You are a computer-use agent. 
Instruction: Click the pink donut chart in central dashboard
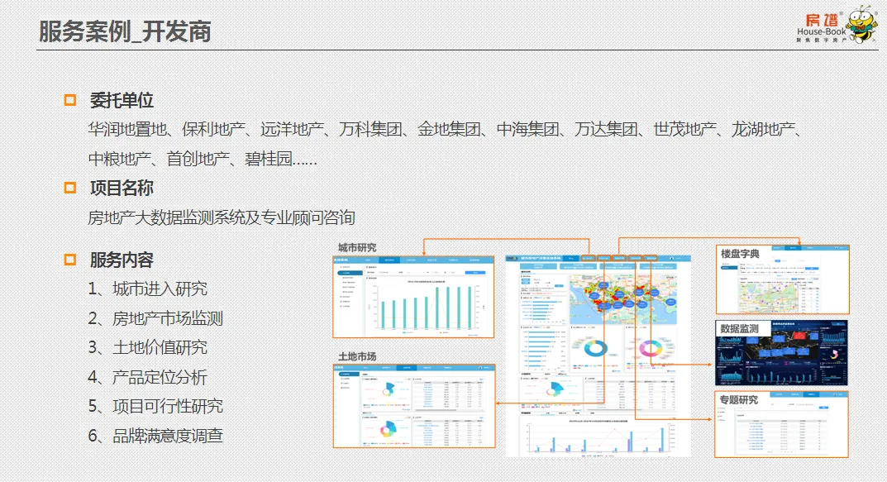coord(651,348)
